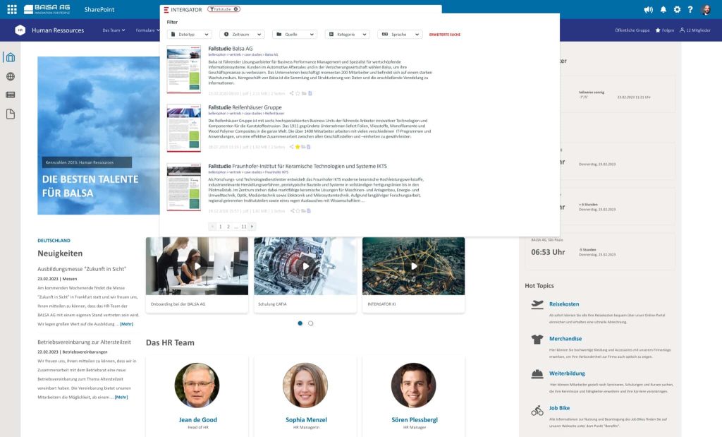Open the globe sites icon in sidebar
This screenshot has height=437, width=722.
pyautogui.click(x=10, y=76)
